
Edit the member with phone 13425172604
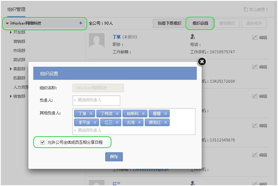[260, 67]
